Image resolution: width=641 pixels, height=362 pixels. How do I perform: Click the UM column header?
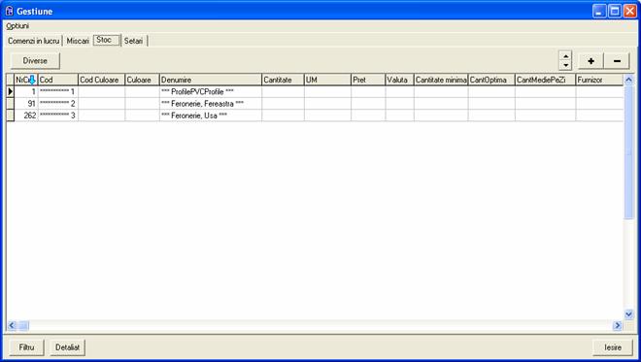click(327, 80)
